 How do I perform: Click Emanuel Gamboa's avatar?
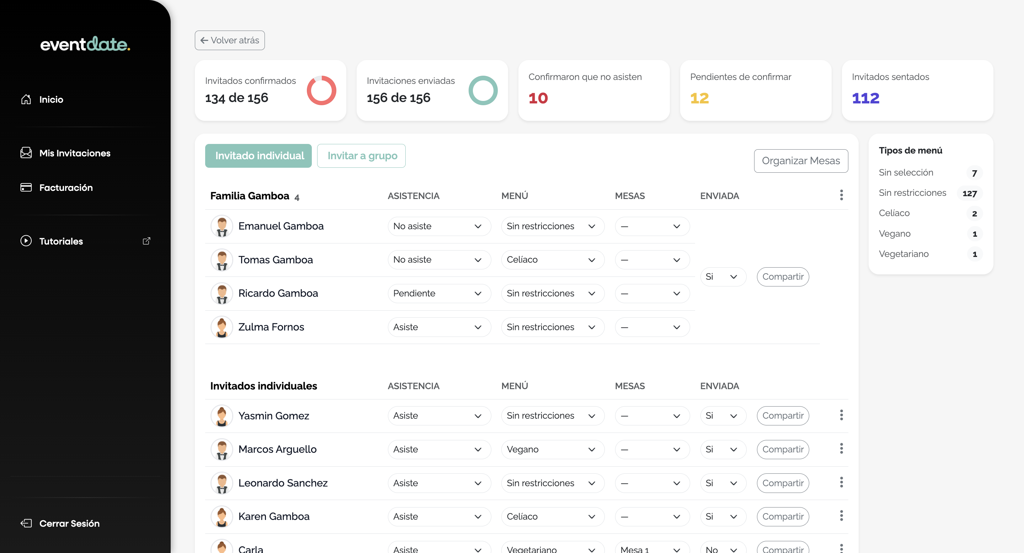click(222, 226)
